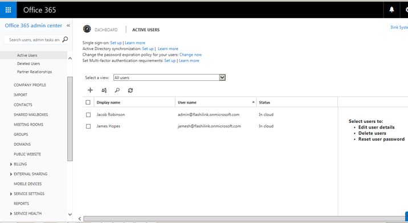The width and height of the screenshot is (408, 223).
Task: Click the sidebar vertical scrollbar thumb
Action: coord(70,119)
